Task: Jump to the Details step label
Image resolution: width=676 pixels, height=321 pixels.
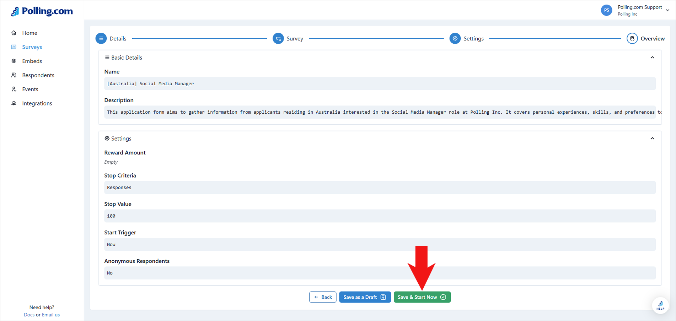Action: (x=118, y=38)
